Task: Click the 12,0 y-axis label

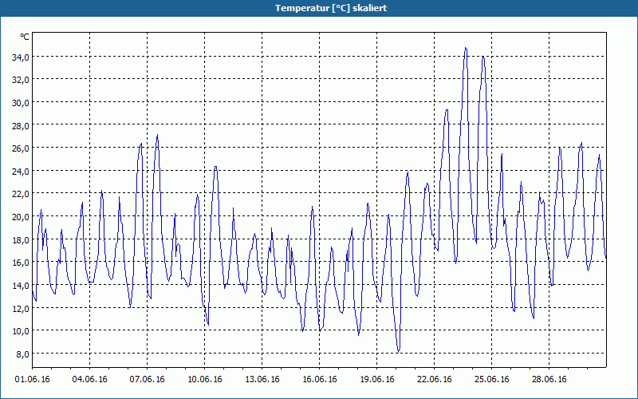Action: click(x=21, y=308)
